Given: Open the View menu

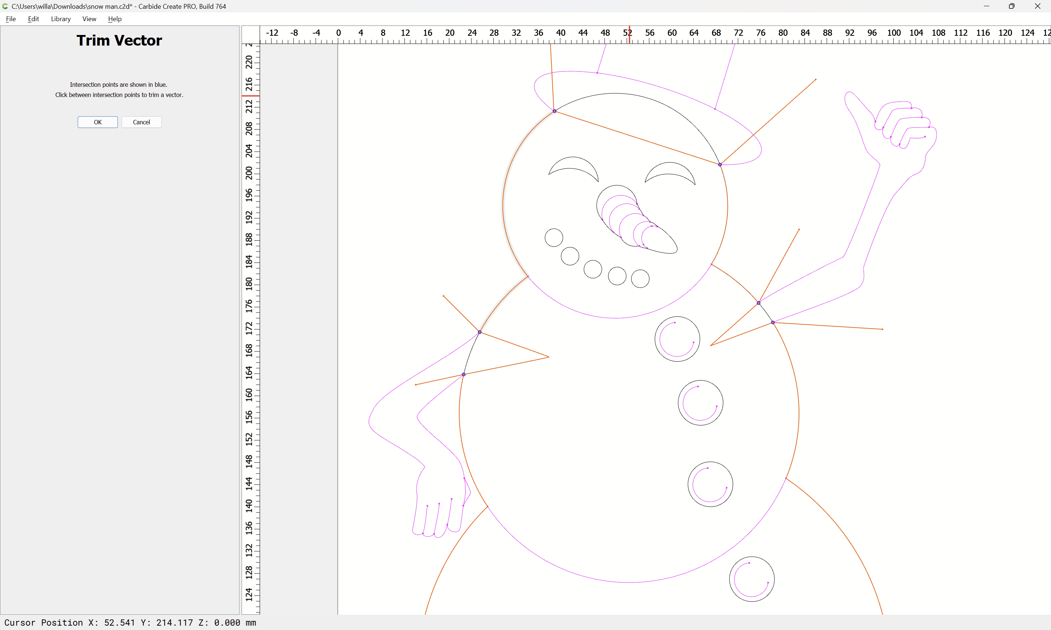Looking at the screenshot, I should [89, 19].
